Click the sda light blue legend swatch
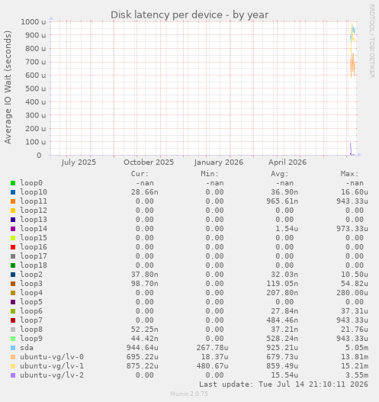379x402 pixels. tap(13, 348)
